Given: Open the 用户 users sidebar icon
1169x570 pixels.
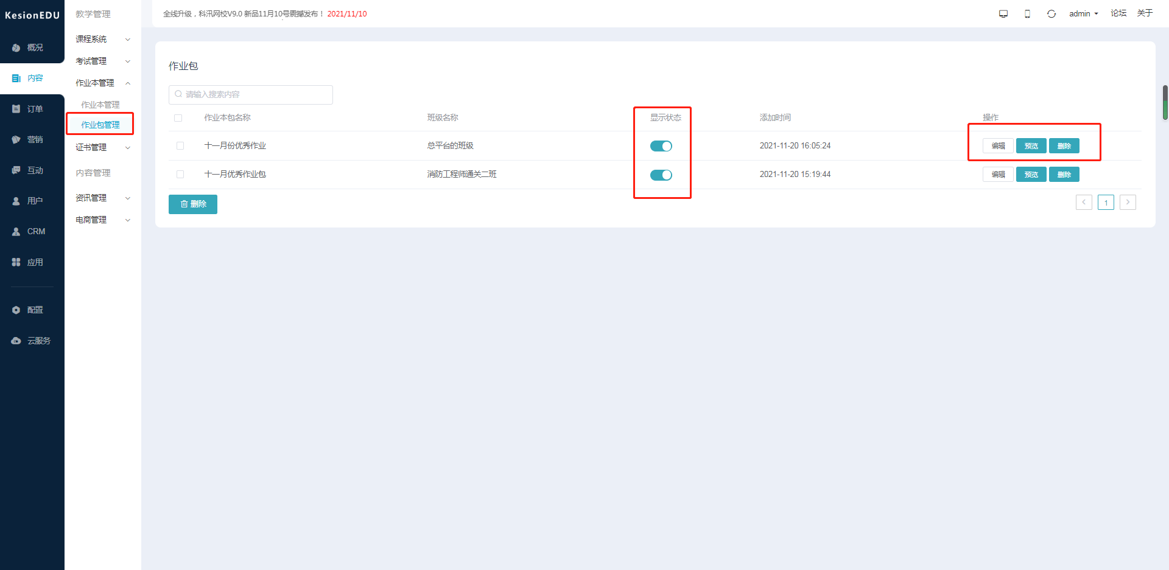Looking at the screenshot, I should click(16, 201).
